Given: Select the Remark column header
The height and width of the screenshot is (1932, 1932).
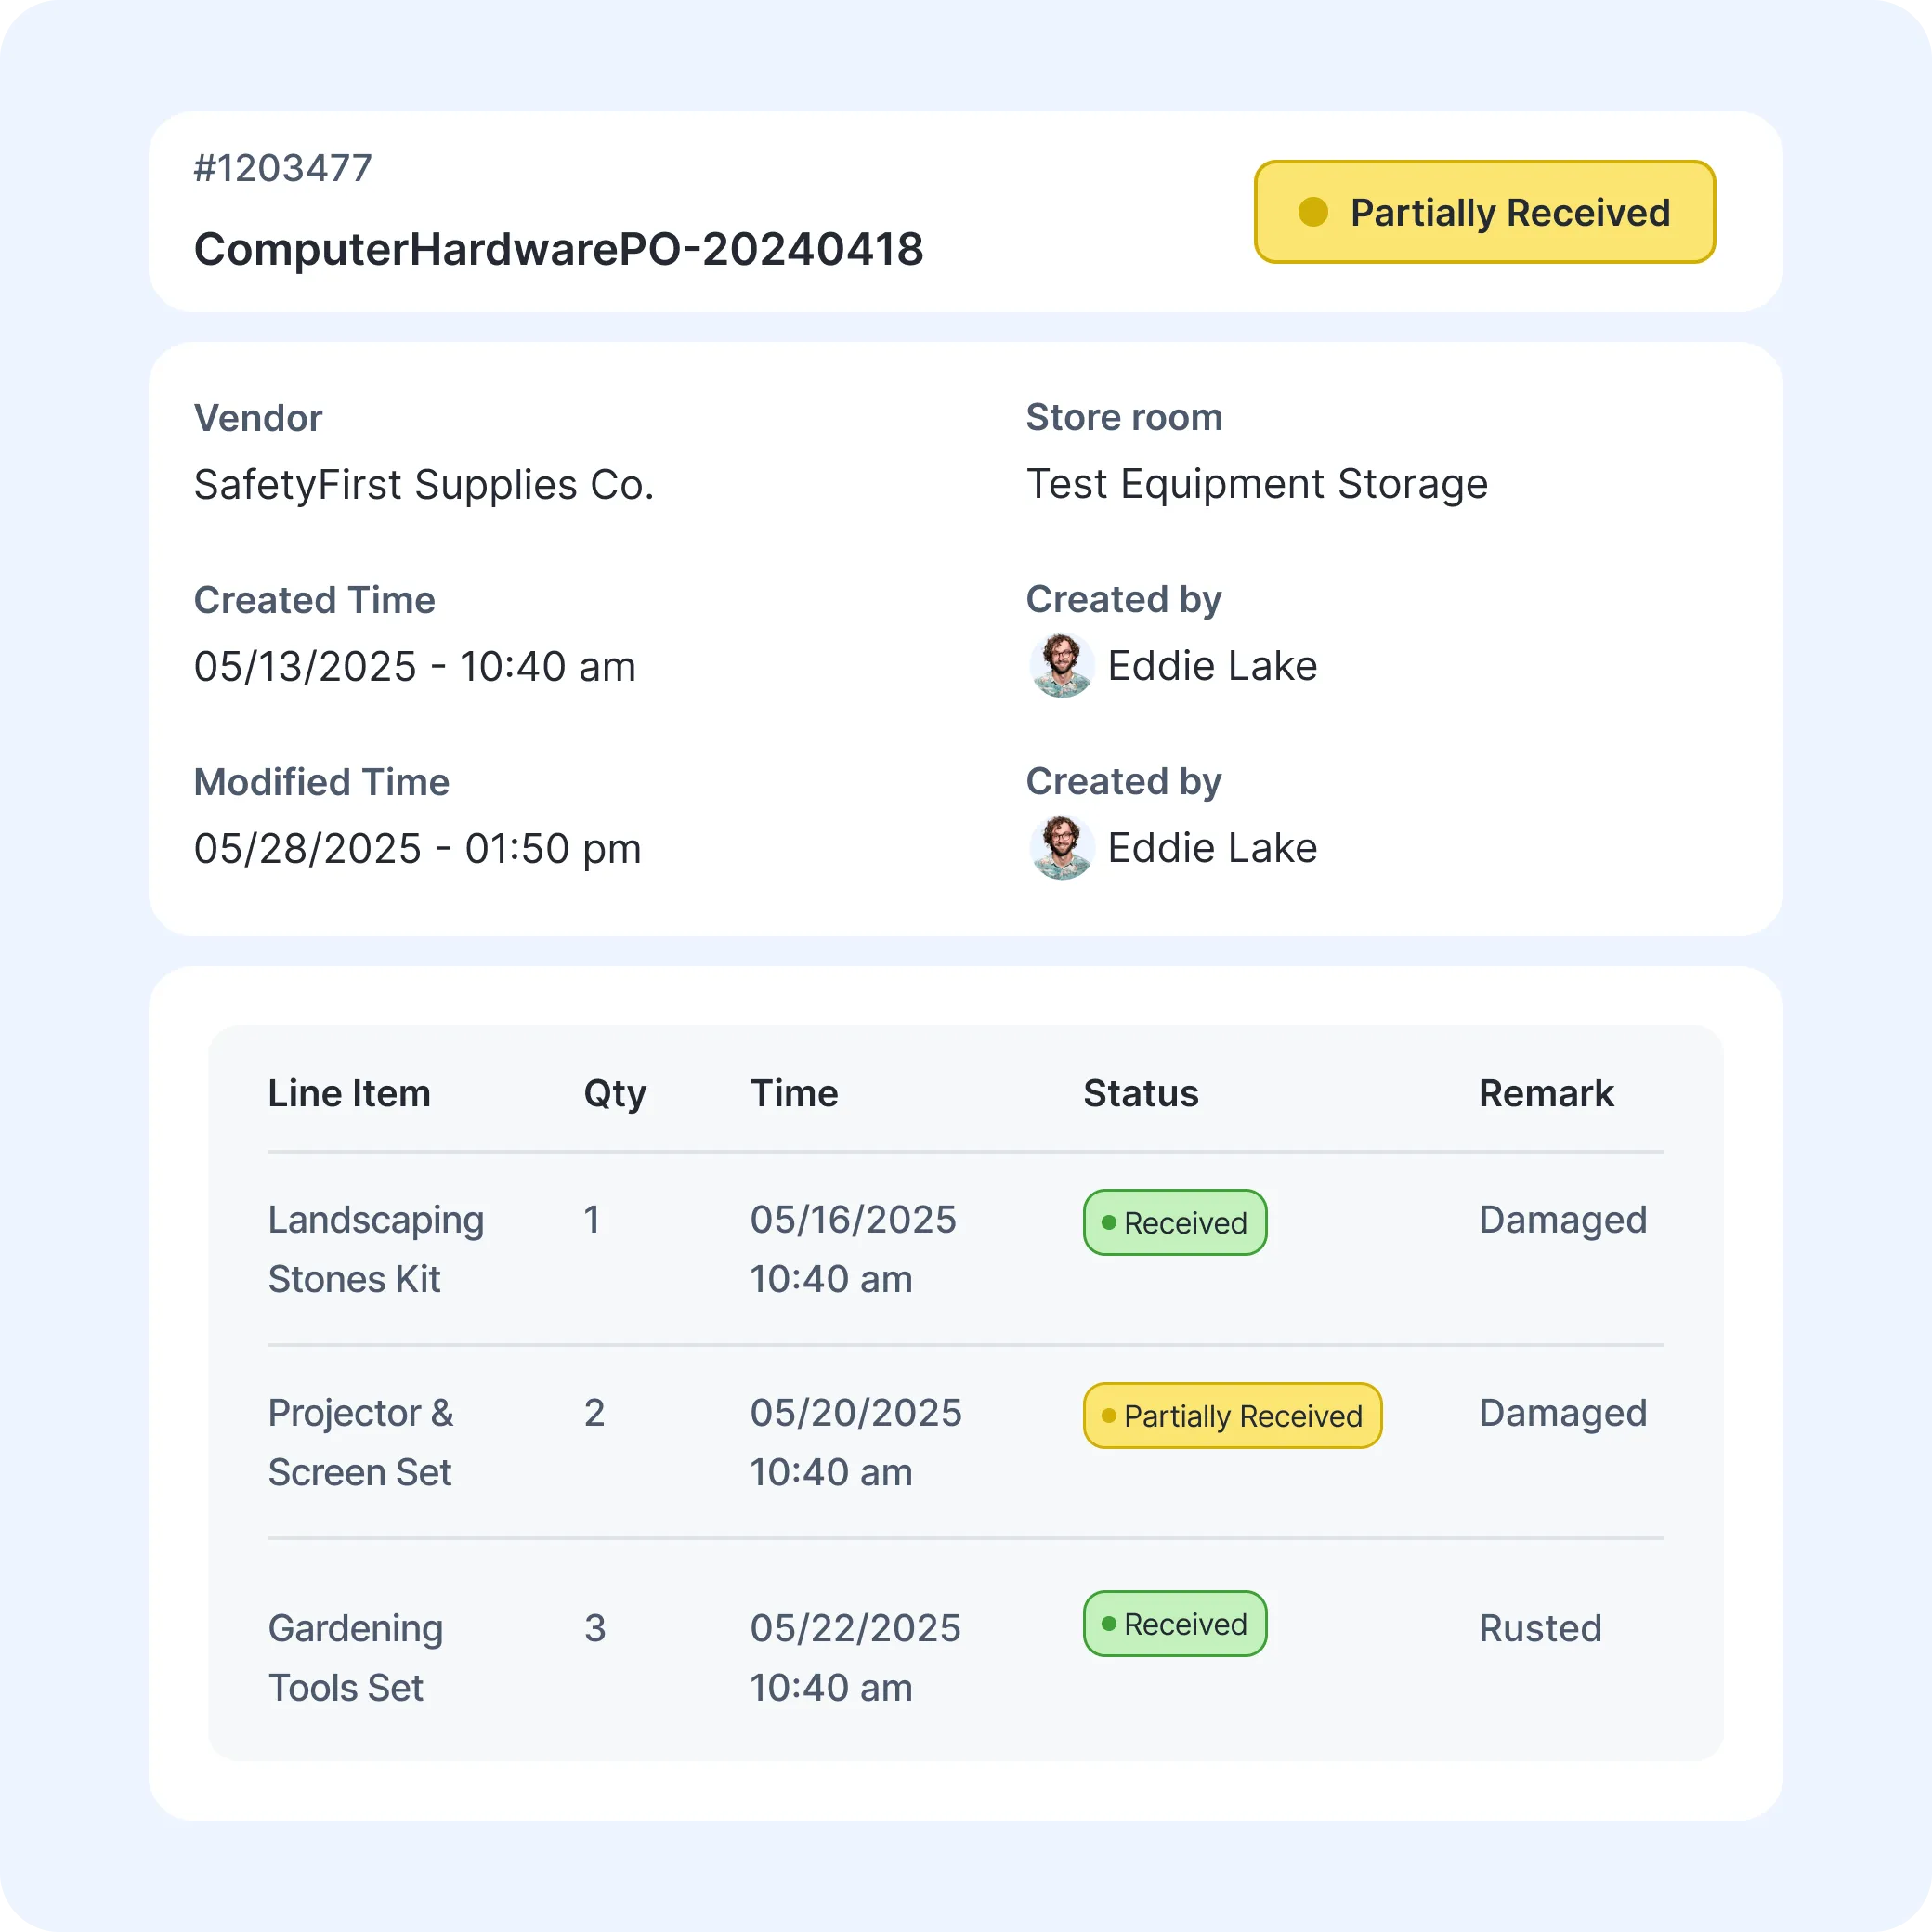Looking at the screenshot, I should [1546, 1093].
